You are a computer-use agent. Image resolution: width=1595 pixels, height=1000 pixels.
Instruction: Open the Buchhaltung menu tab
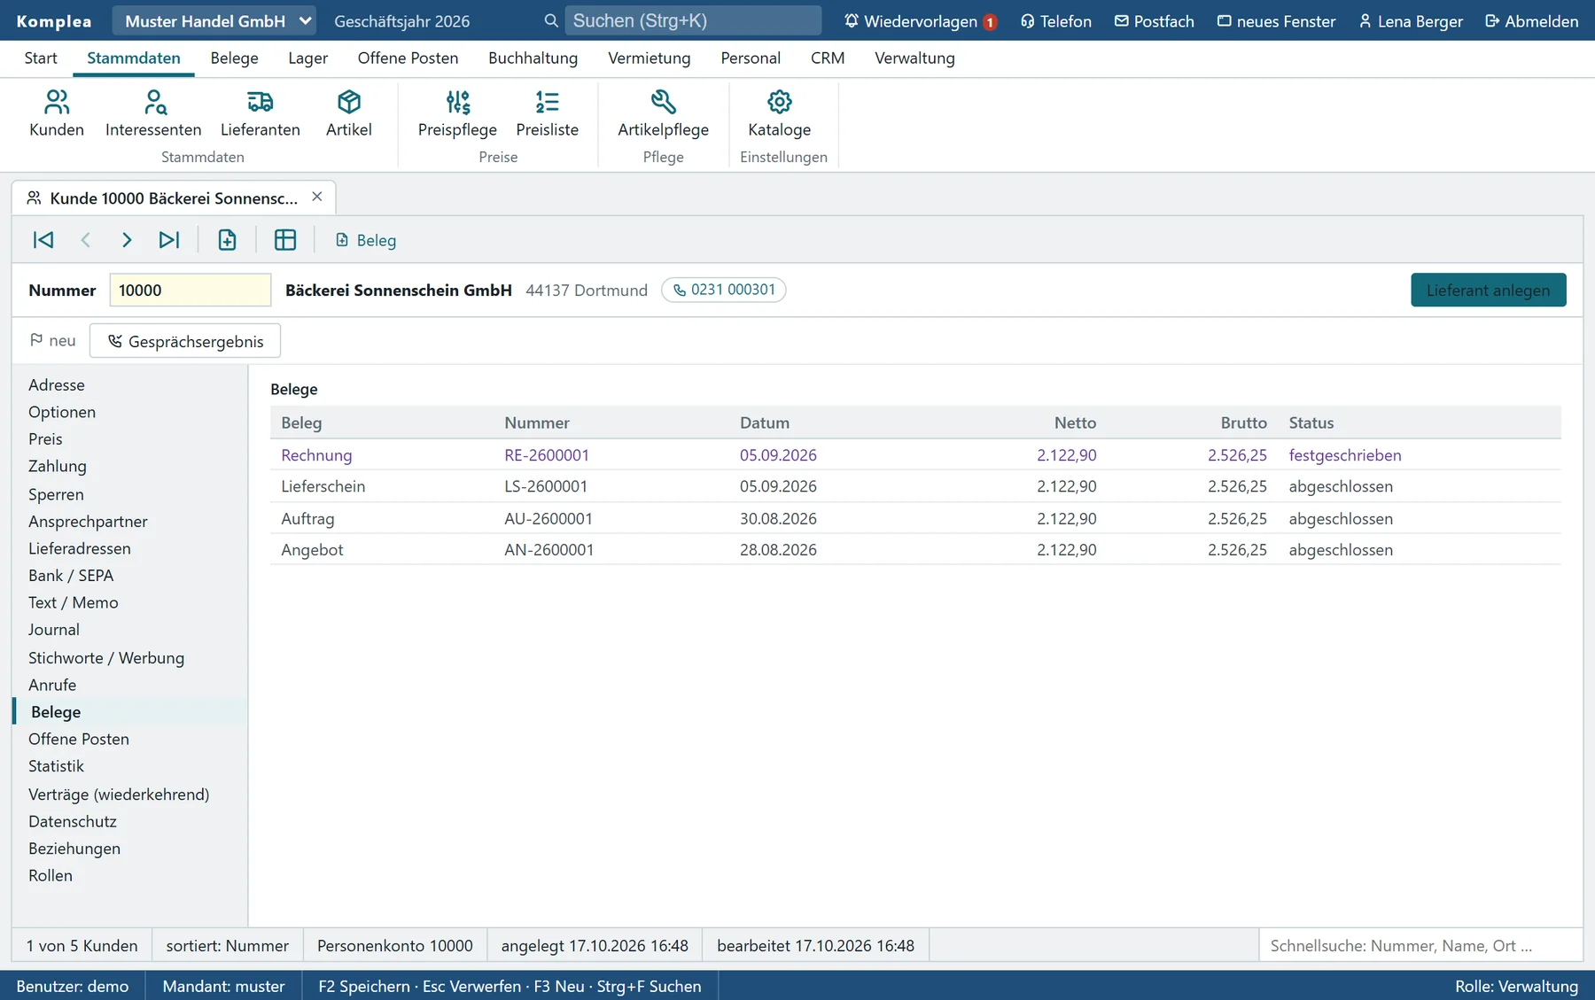[533, 58]
